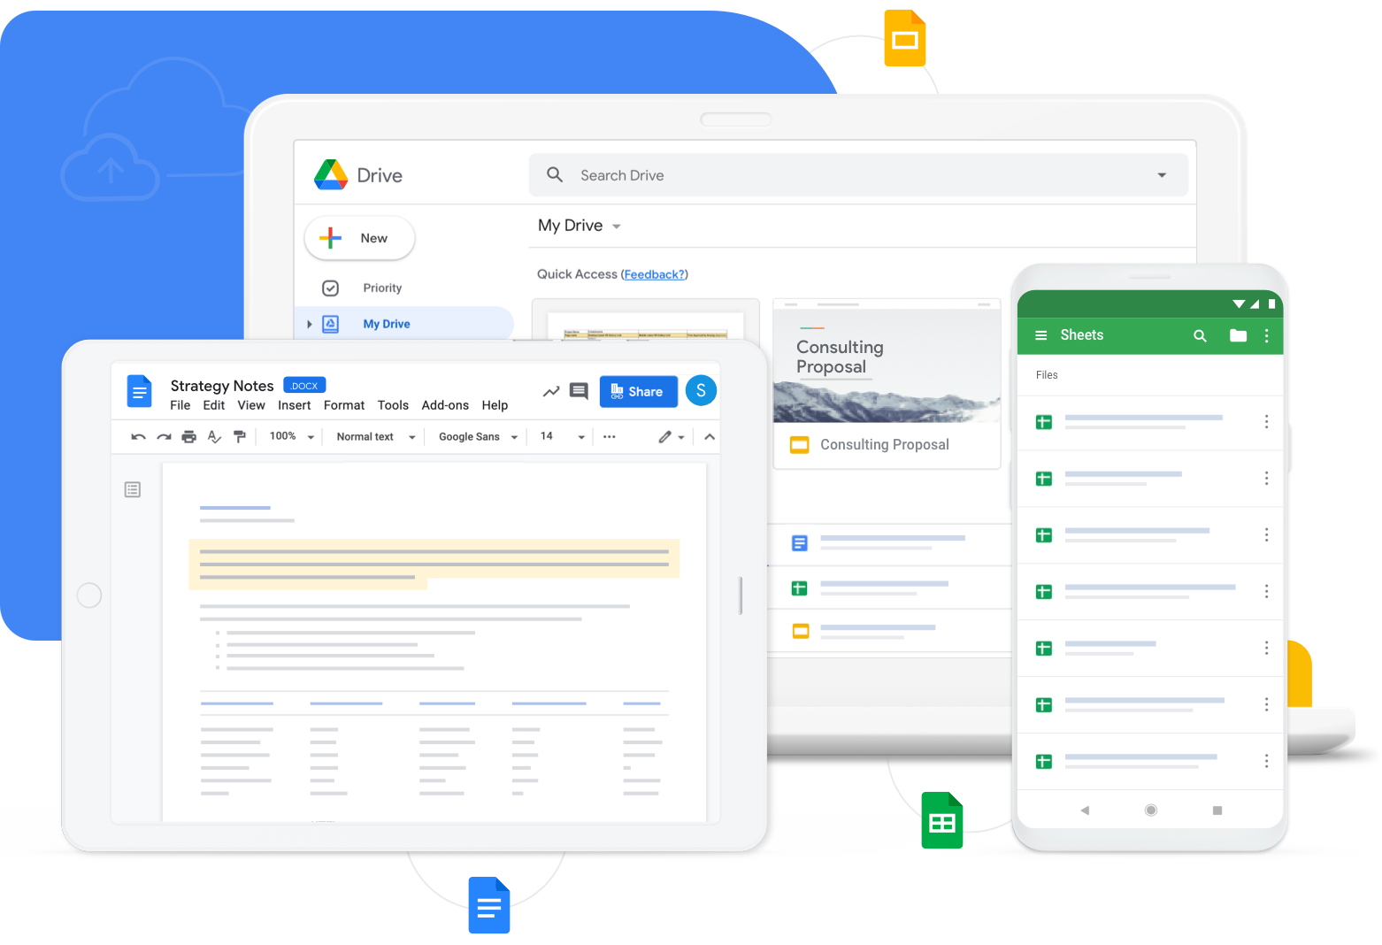
Task: Open comments icon in Docs header
Action: 580,391
